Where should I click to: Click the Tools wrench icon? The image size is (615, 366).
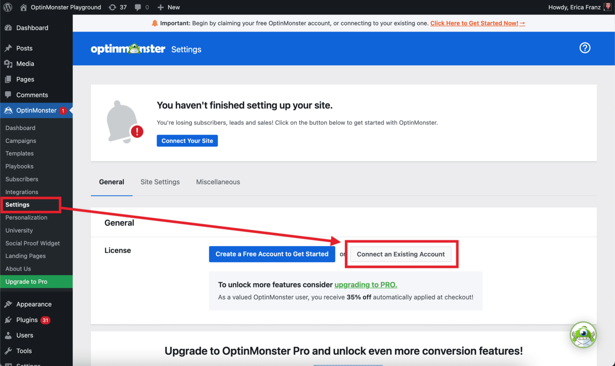pyautogui.click(x=9, y=351)
